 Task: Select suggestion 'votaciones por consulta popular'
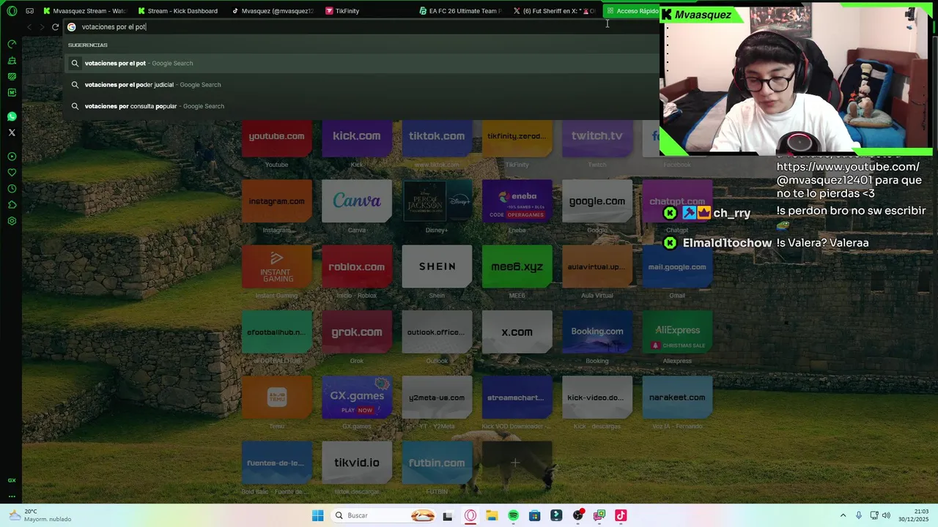pos(363,106)
